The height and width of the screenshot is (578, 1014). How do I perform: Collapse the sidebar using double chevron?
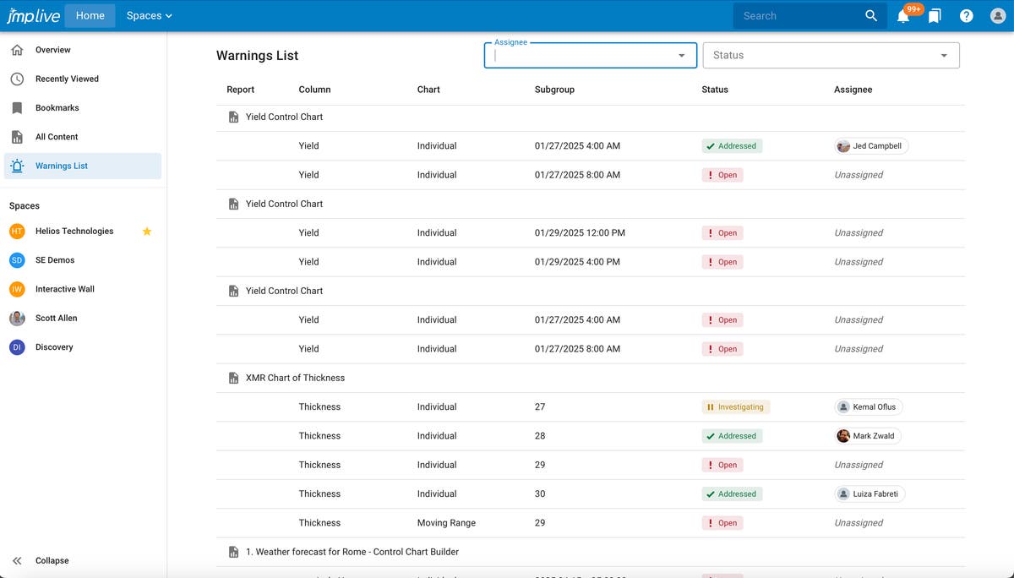pos(17,561)
